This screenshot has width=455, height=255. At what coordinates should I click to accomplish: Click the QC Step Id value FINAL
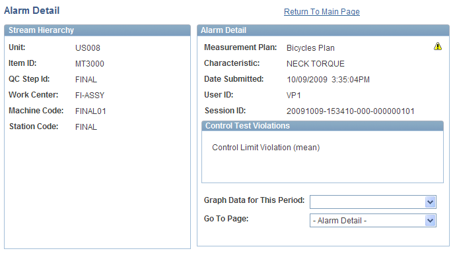point(86,80)
